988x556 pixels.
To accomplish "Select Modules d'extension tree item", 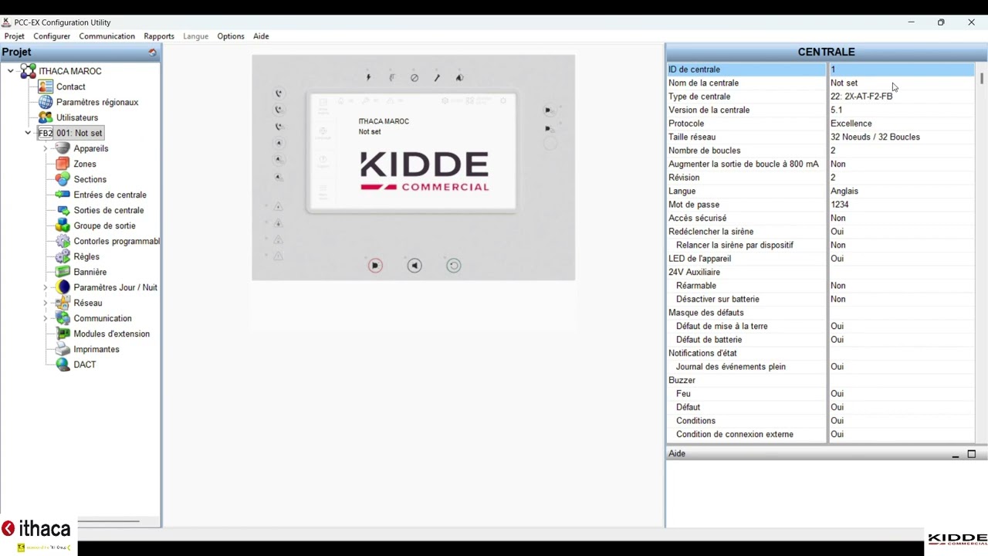I will point(111,334).
